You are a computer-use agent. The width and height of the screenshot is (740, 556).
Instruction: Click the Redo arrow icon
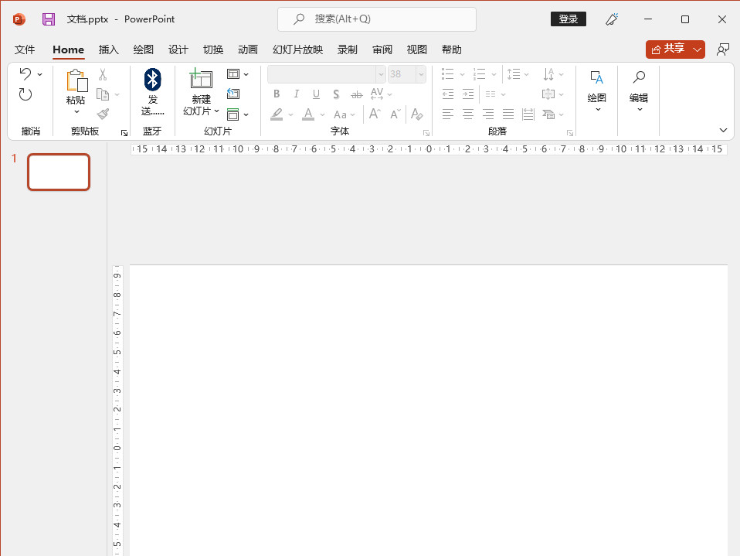coord(25,94)
